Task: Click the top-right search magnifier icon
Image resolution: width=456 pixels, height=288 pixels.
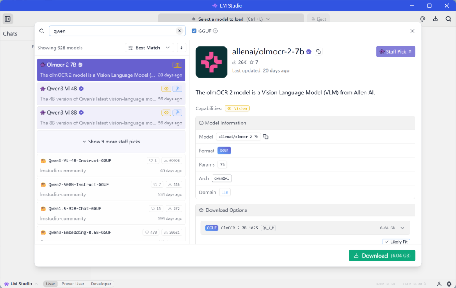Action: (448, 19)
